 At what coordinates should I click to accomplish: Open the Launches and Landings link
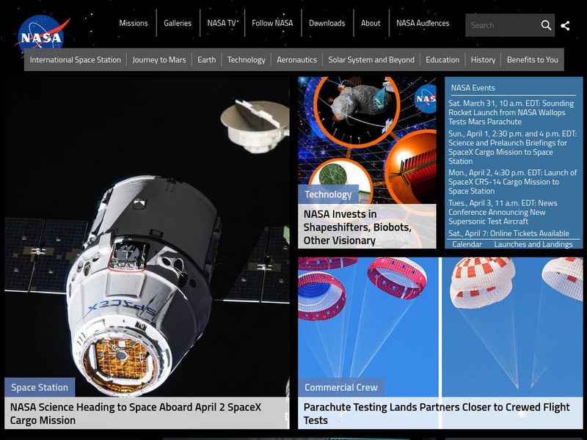(533, 244)
